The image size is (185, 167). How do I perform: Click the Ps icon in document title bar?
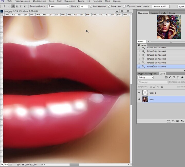click(2, 11)
